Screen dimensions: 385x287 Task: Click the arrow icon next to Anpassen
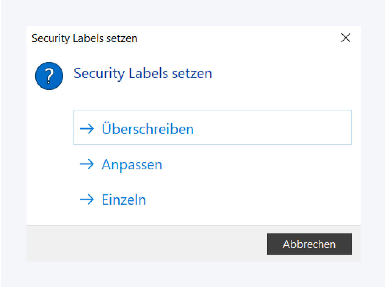pos(87,164)
